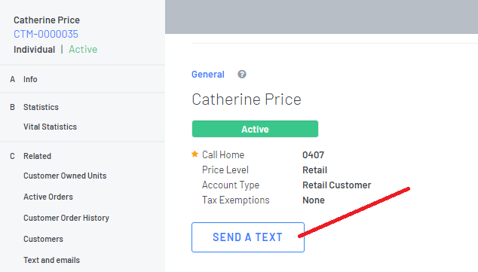478x272 pixels.
Task: Select Customers in Related list
Action: (x=43, y=239)
